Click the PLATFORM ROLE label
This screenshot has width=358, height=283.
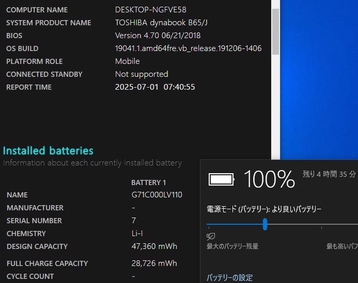click(x=35, y=61)
